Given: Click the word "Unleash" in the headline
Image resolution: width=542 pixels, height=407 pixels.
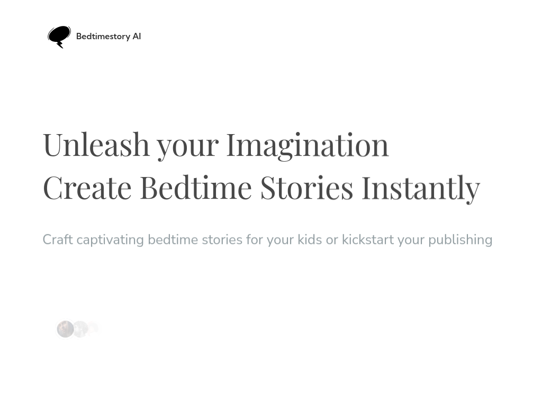Looking at the screenshot, I should click(96, 144).
